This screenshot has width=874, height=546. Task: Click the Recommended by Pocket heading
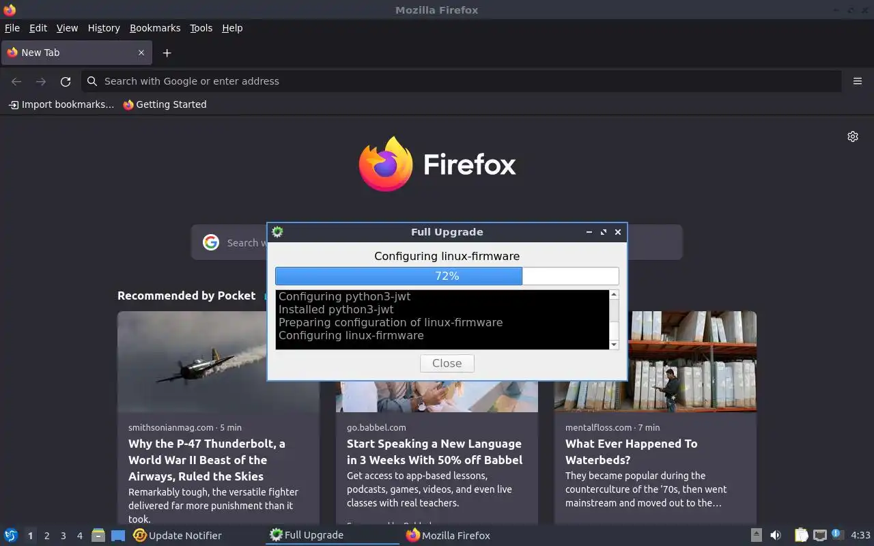pos(186,296)
